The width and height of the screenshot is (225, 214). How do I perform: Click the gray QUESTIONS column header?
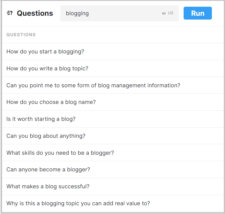[21, 35]
